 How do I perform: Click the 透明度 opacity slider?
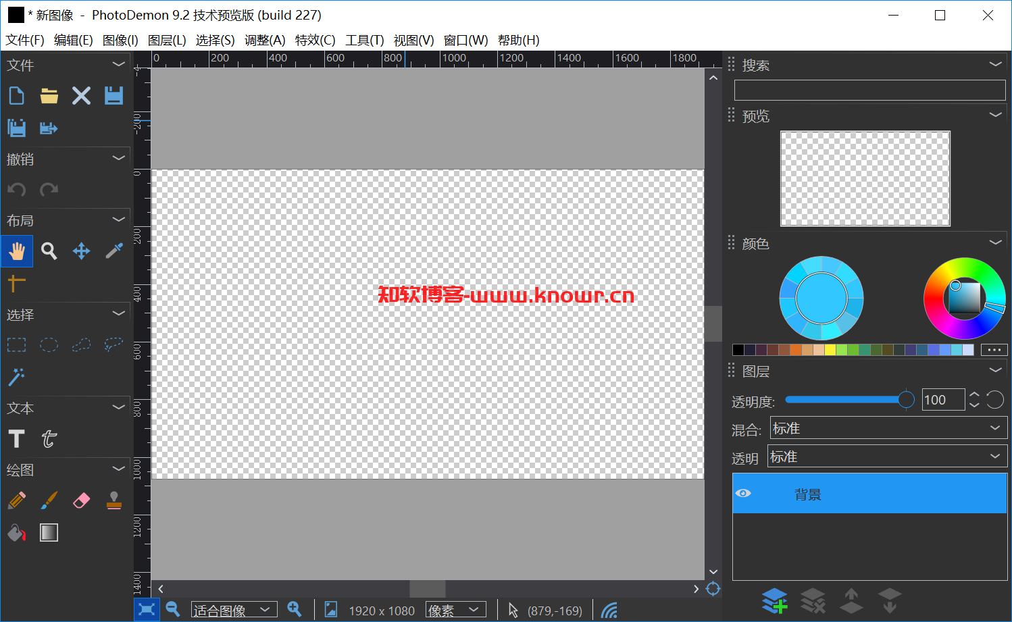tap(849, 400)
